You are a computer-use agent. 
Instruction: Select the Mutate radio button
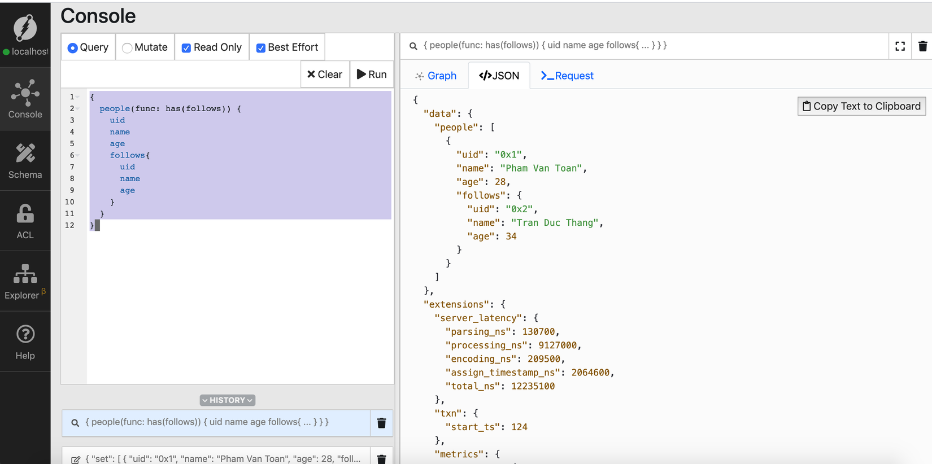click(128, 48)
